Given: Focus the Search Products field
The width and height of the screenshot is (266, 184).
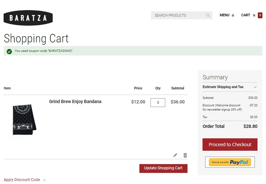Looking at the screenshot, I should coord(182,15).
